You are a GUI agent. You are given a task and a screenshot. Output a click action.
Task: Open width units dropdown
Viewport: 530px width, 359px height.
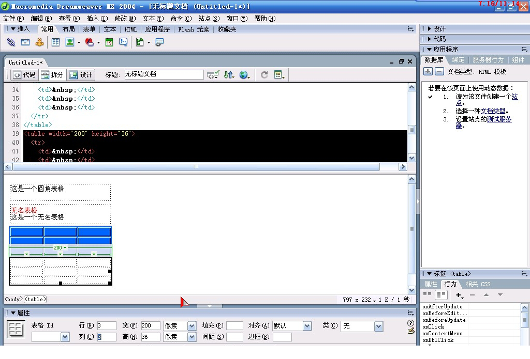click(192, 326)
